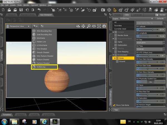Screen dimensions: 167x125
Task: Switch to the Render Library tab
Action: 28,15
